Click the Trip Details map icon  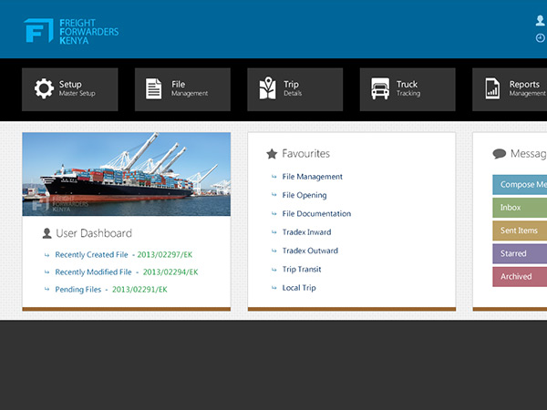tap(267, 88)
